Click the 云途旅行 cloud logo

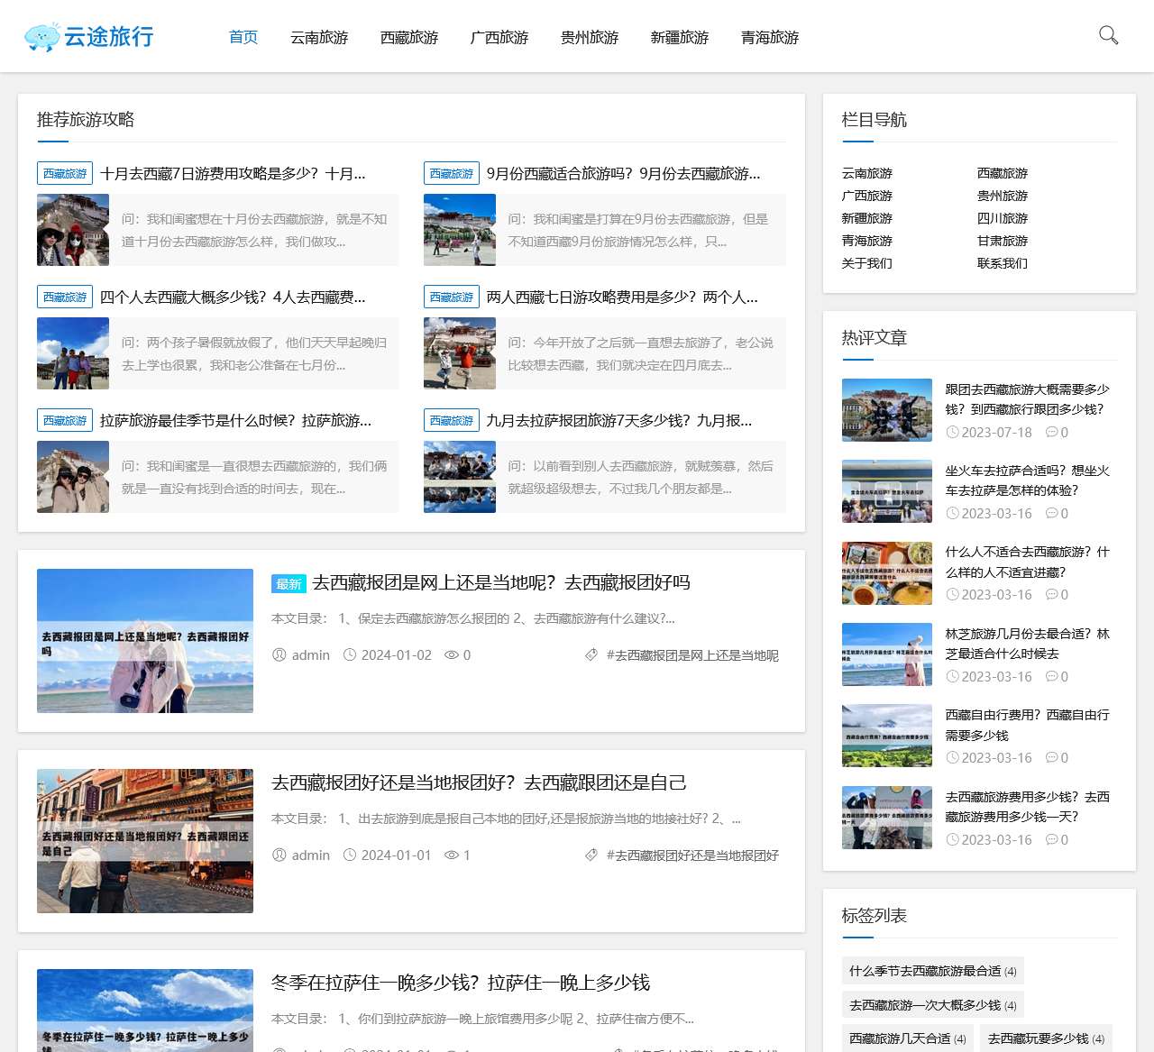click(88, 37)
